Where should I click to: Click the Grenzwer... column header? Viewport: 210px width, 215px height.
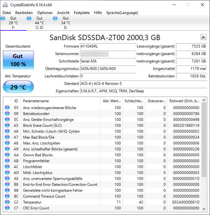156,101
